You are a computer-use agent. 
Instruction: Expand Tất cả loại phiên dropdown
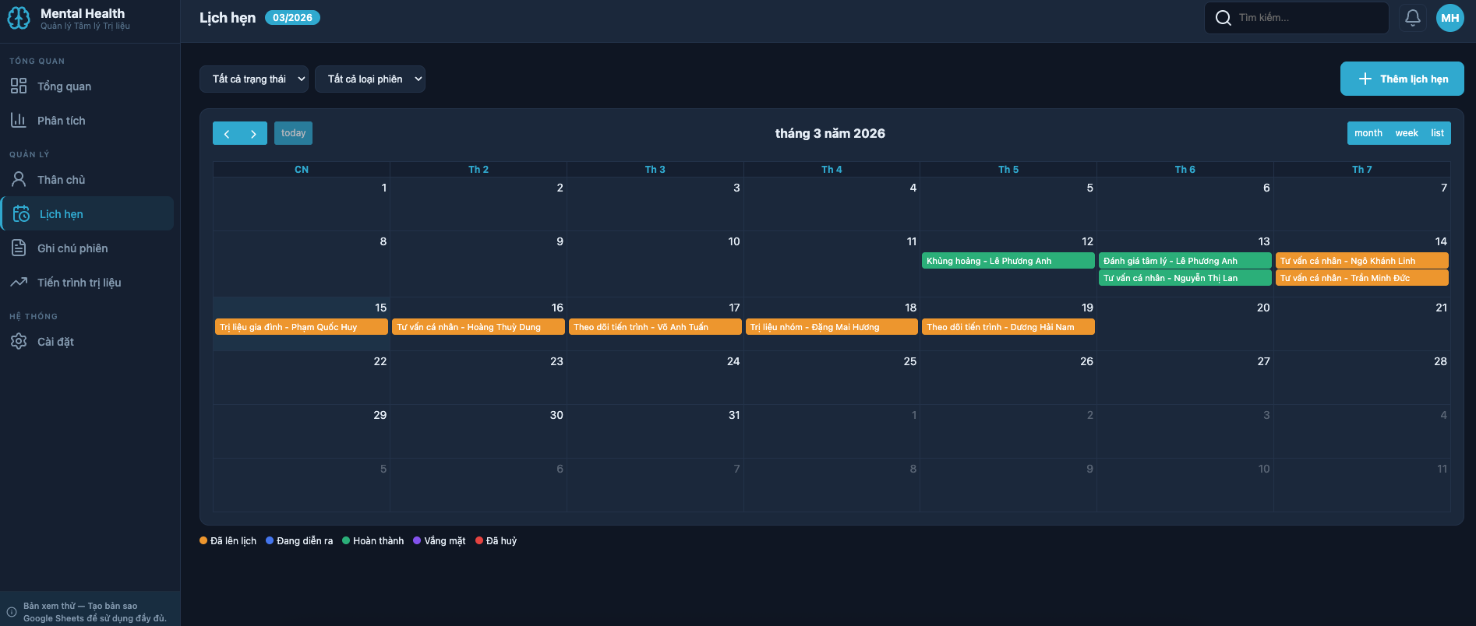370,79
